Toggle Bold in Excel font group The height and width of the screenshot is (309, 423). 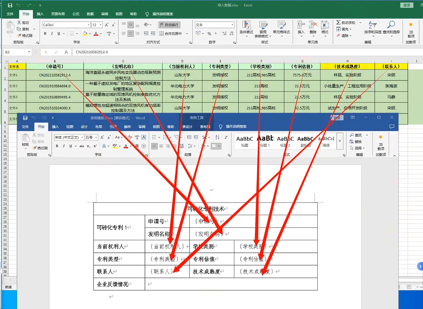pyautogui.click(x=45, y=34)
